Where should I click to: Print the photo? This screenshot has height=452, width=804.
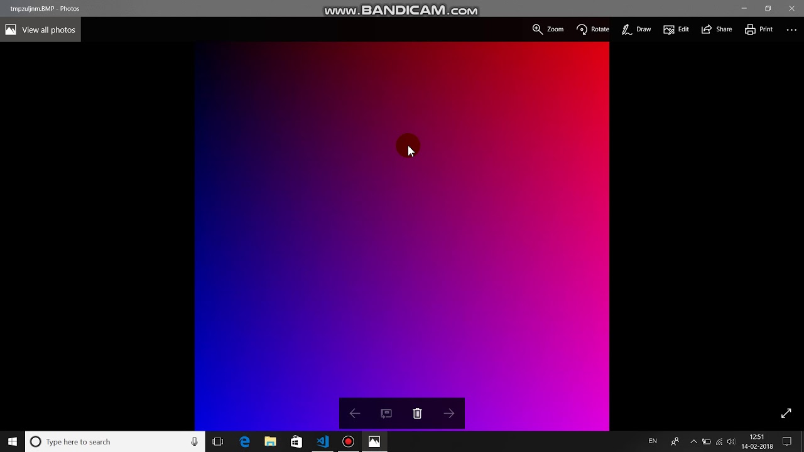(759, 30)
